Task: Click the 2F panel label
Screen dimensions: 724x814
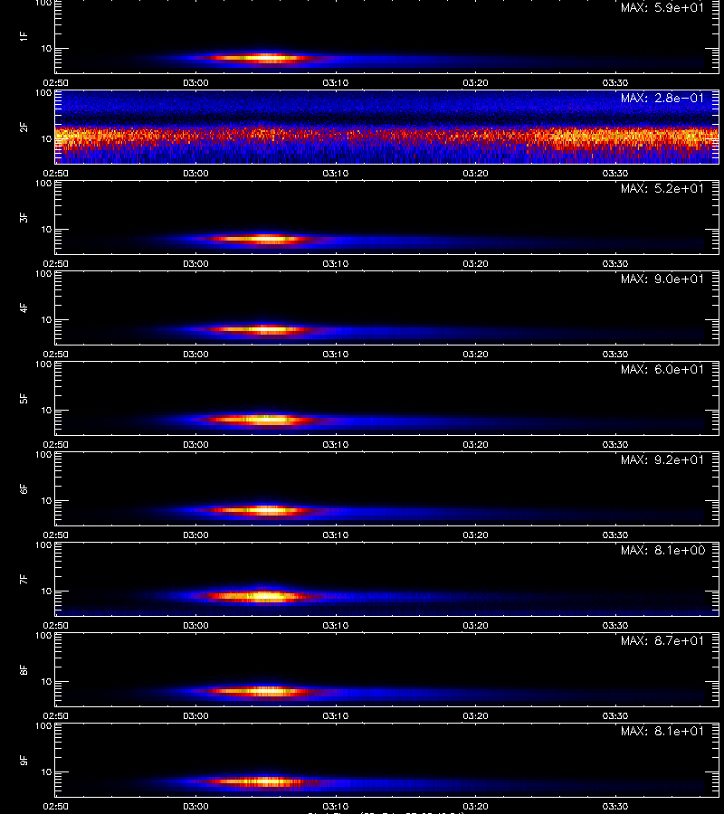Action: coord(24,128)
